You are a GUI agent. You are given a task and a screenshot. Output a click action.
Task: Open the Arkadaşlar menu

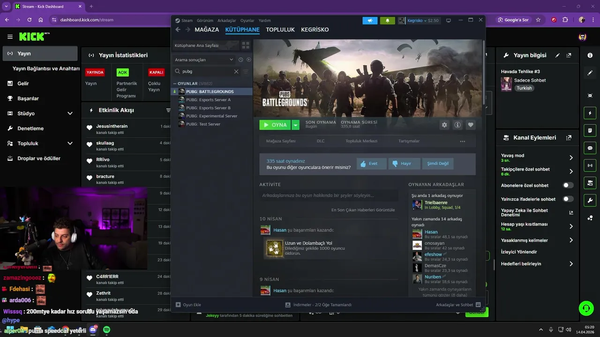pyautogui.click(x=227, y=21)
